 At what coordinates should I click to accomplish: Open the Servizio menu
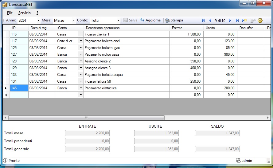click(x=25, y=13)
